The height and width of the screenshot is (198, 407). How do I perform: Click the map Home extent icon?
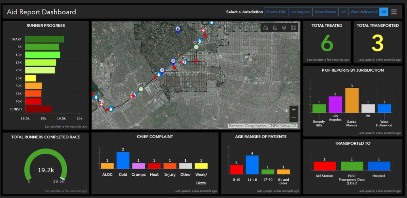point(265,28)
